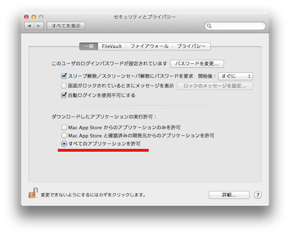The width and height of the screenshot is (290, 235).
Task: Select Mac App Store からのアプリケーションのみを許可 radio
Action: click(x=64, y=127)
